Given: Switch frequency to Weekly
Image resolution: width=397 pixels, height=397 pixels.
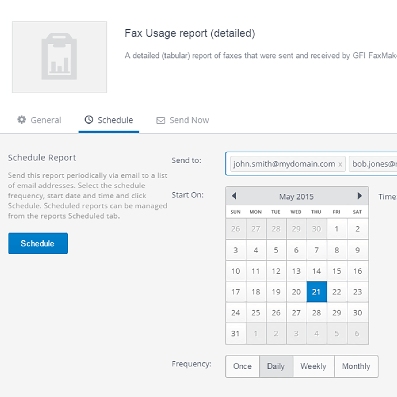Looking at the screenshot, I should pyautogui.click(x=313, y=366).
